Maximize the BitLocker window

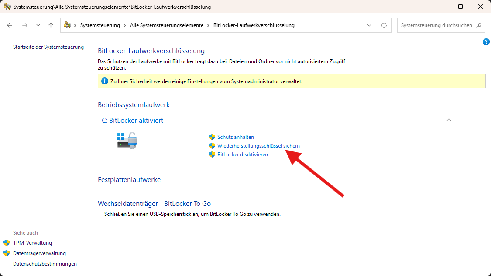tap(460, 7)
